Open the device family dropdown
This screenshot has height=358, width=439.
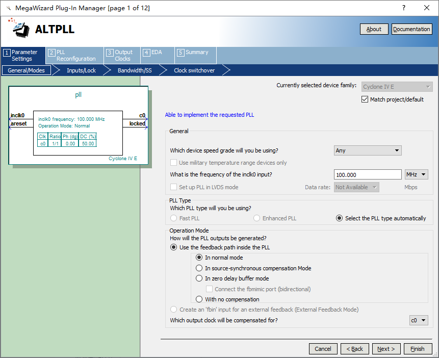coord(397,87)
